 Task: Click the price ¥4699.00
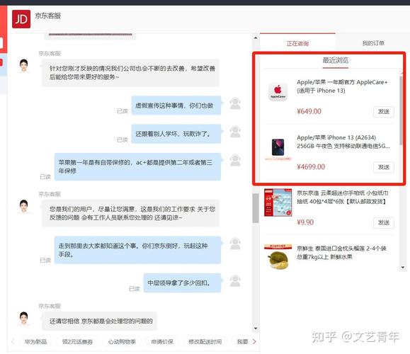coord(311,167)
